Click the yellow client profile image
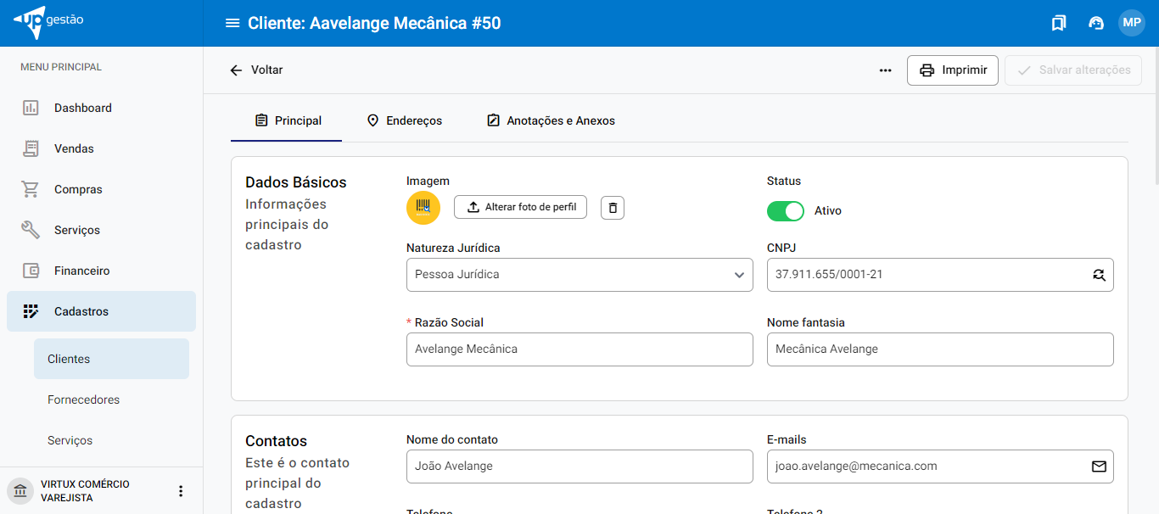 tap(423, 208)
